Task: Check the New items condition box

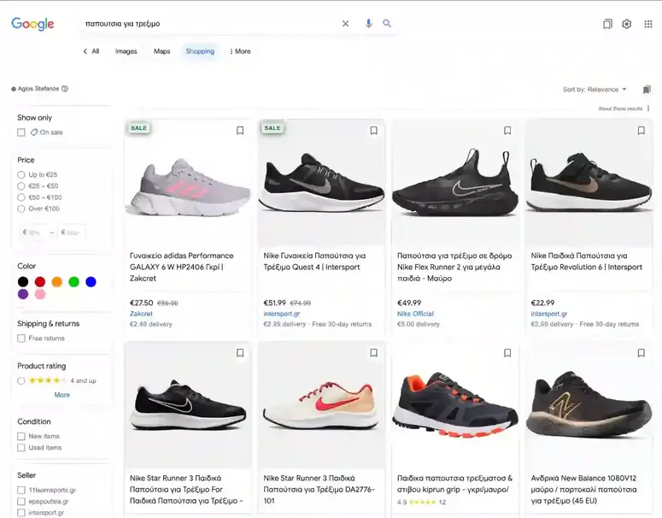Action: tap(21, 436)
